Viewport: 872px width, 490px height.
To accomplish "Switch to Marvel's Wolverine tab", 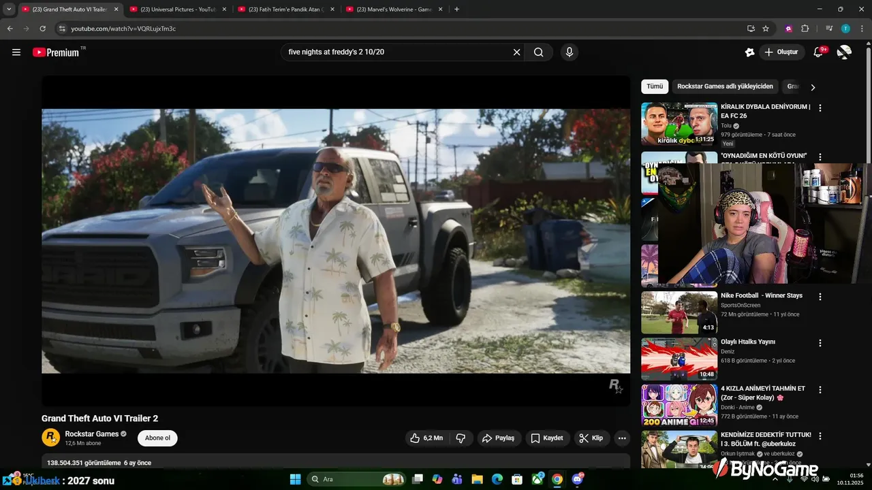I will pos(394,10).
